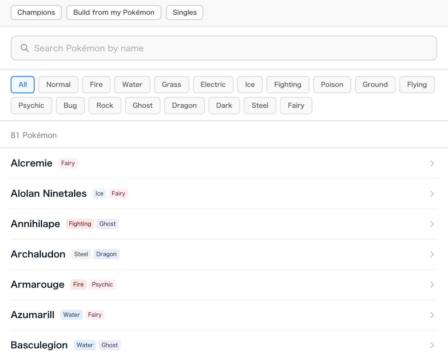Open the Alcremie entry name
Viewport: 448px width, 358px height.
click(x=32, y=163)
